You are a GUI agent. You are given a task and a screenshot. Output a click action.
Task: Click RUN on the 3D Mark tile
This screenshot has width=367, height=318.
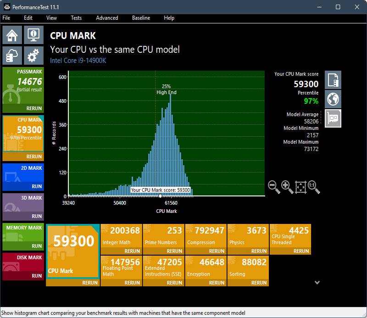pos(37,216)
